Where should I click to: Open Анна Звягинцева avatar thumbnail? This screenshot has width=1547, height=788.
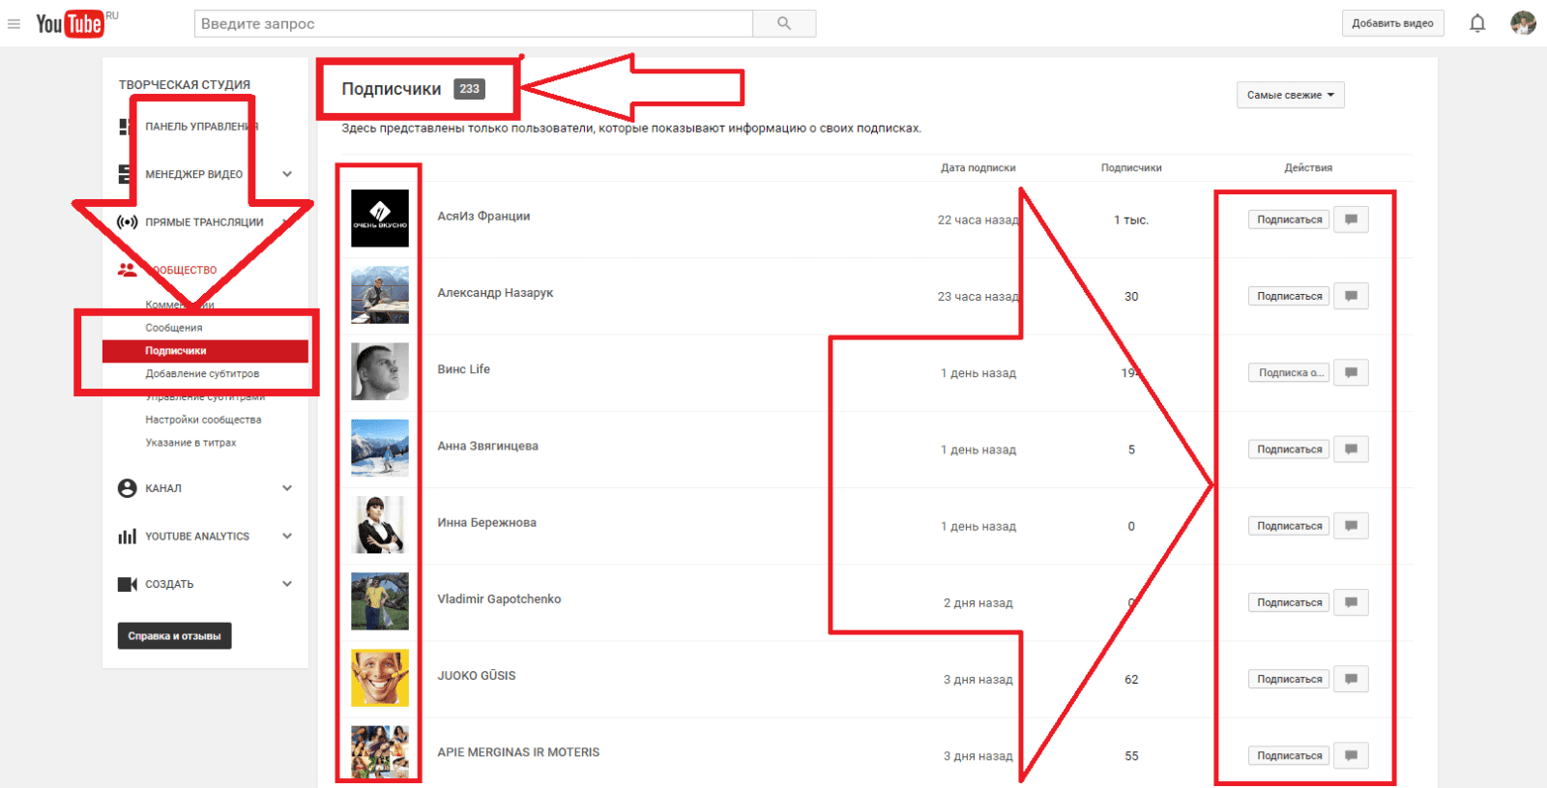click(x=380, y=448)
